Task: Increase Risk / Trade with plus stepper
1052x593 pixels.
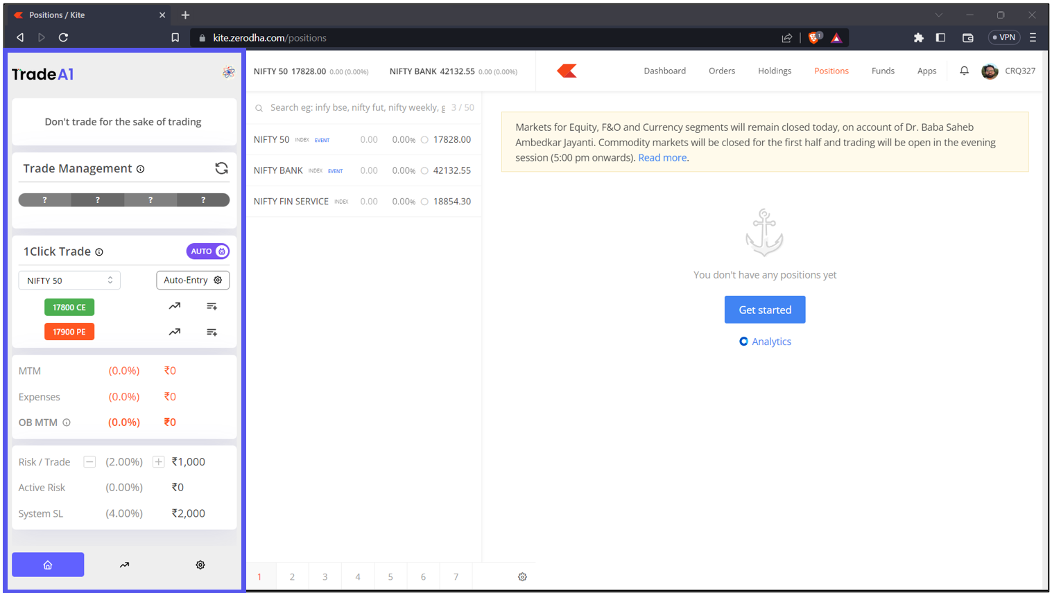Action: click(x=159, y=462)
